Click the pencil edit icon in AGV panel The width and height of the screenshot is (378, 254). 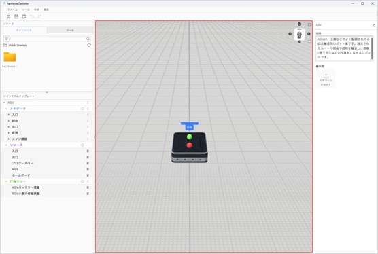(374, 25)
